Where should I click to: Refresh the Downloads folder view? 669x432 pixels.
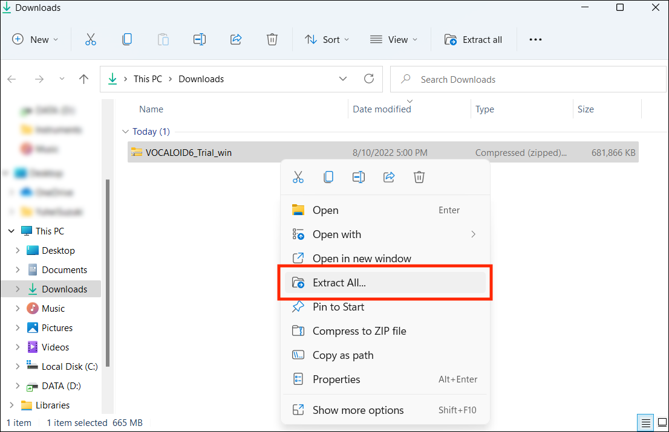coord(369,79)
